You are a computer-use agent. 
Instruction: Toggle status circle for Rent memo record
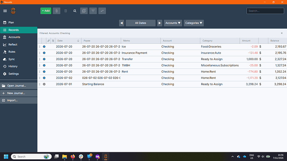tap(44, 71)
